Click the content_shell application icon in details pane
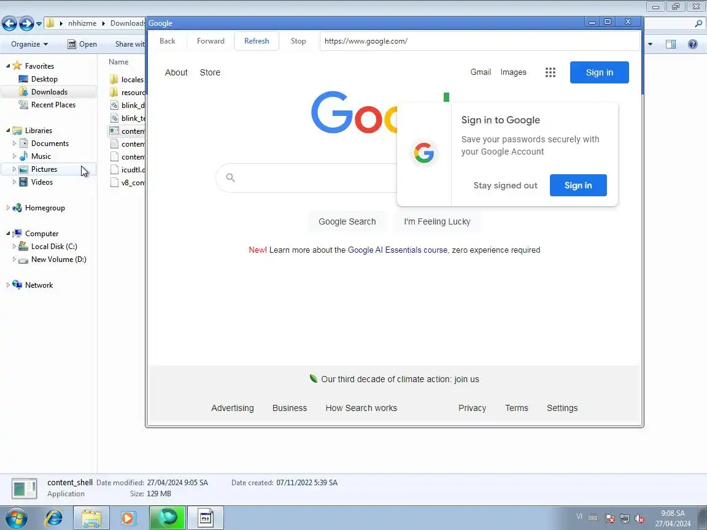The height and width of the screenshot is (530, 707). point(25,488)
